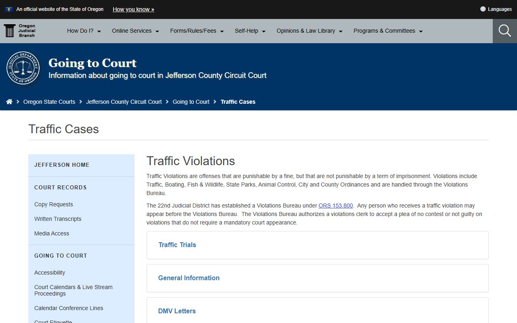This screenshot has width=517, height=323.
Task: Expand the Forms/Rules/Fees menu
Action: pos(197,31)
